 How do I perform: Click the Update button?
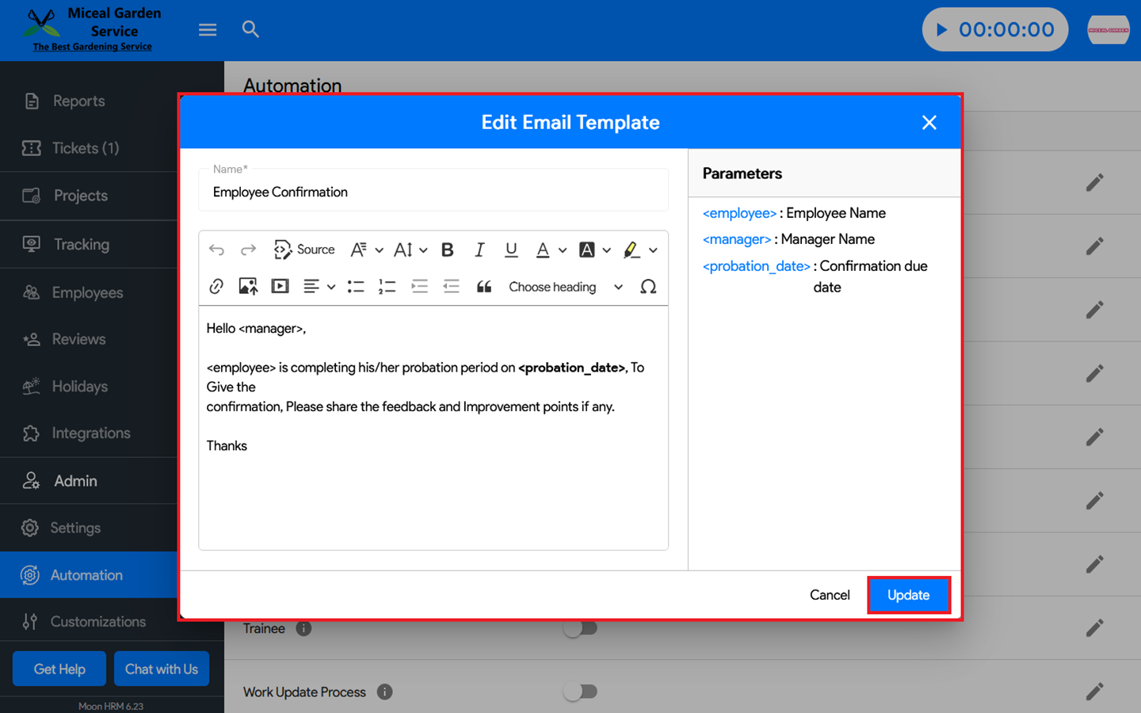908,595
